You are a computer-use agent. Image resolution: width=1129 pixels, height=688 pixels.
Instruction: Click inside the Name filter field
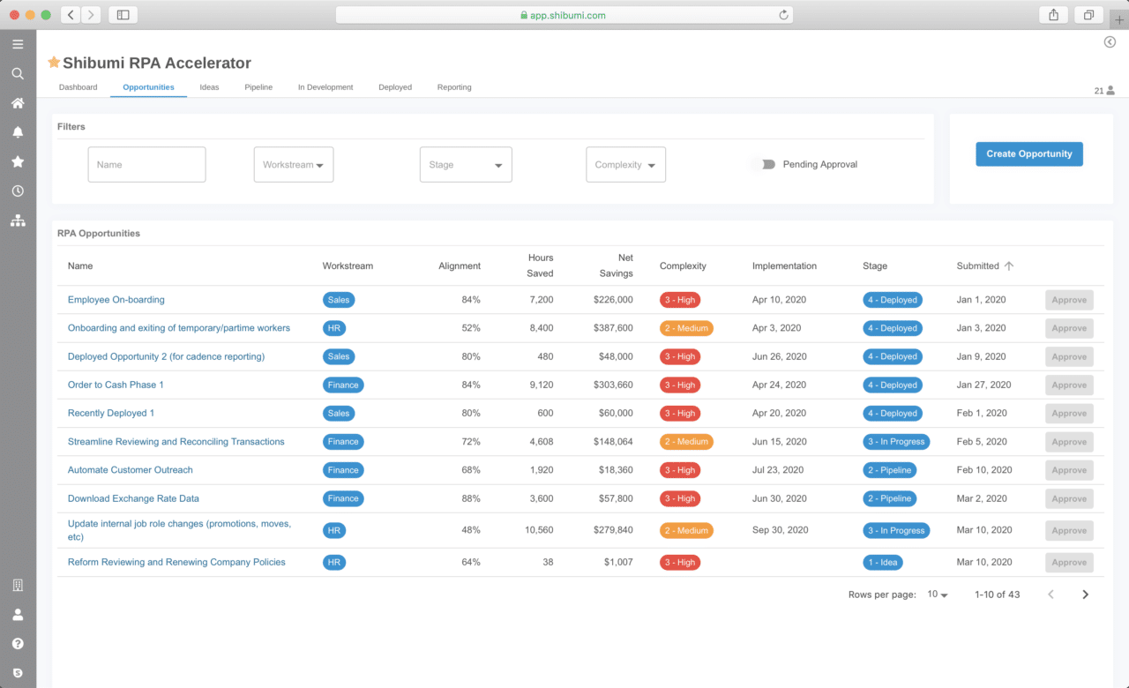point(146,164)
